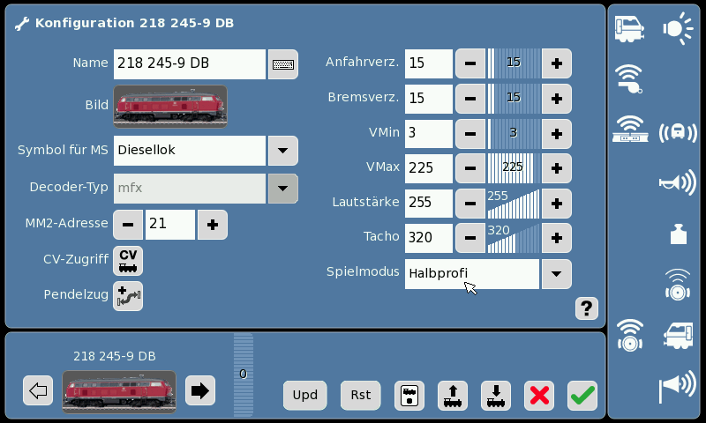
Task: Toggle the brake squeal sound on right
Action: pos(678,285)
